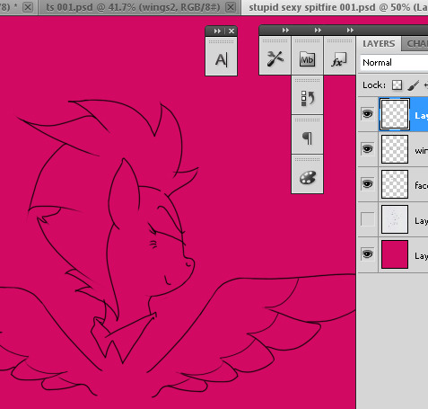Switch to the Layers tab
This screenshot has height=409, width=428.
coord(379,44)
